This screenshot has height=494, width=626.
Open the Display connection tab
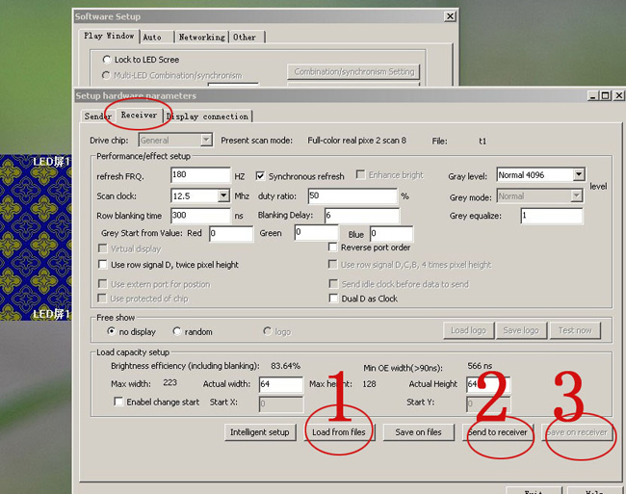(x=207, y=116)
